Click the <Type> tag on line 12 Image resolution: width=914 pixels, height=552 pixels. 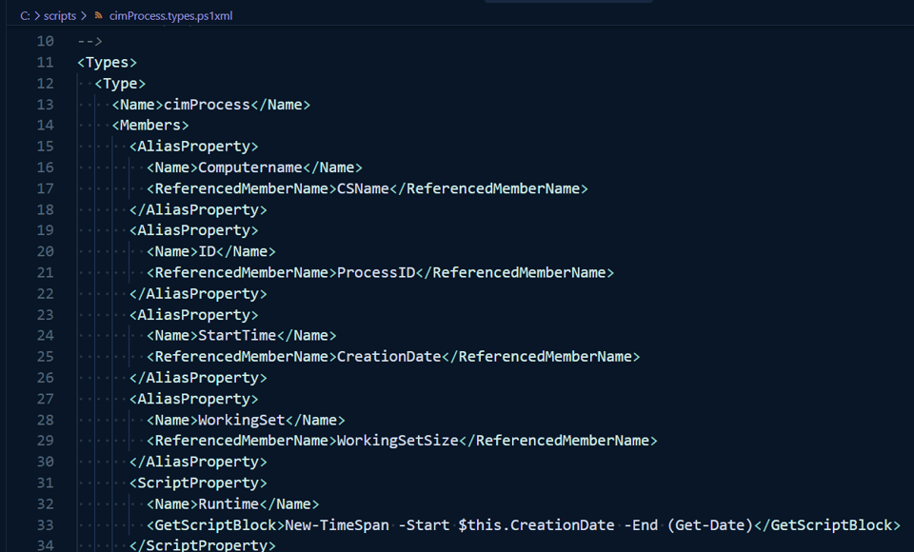coord(120,84)
